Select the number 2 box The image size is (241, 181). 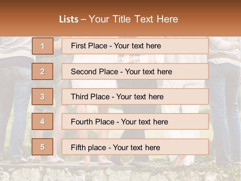pyautogui.click(x=43, y=71)
